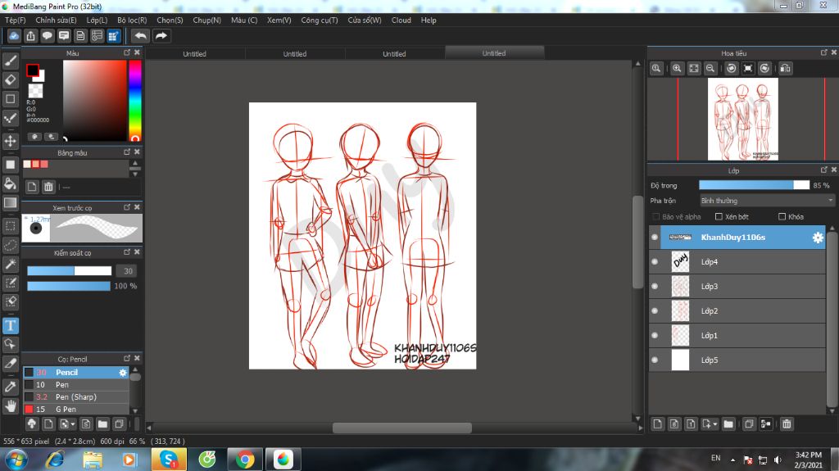Select the Brush tool in left toolbar
This screenshot has height=471, width=839.
10,61
